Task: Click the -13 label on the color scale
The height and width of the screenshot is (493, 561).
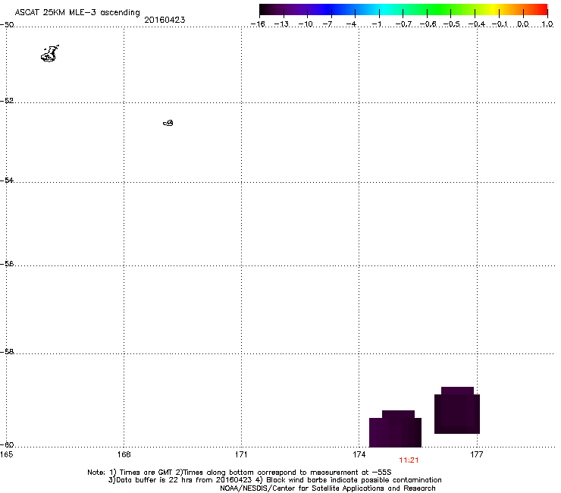Action: point(281,24)
